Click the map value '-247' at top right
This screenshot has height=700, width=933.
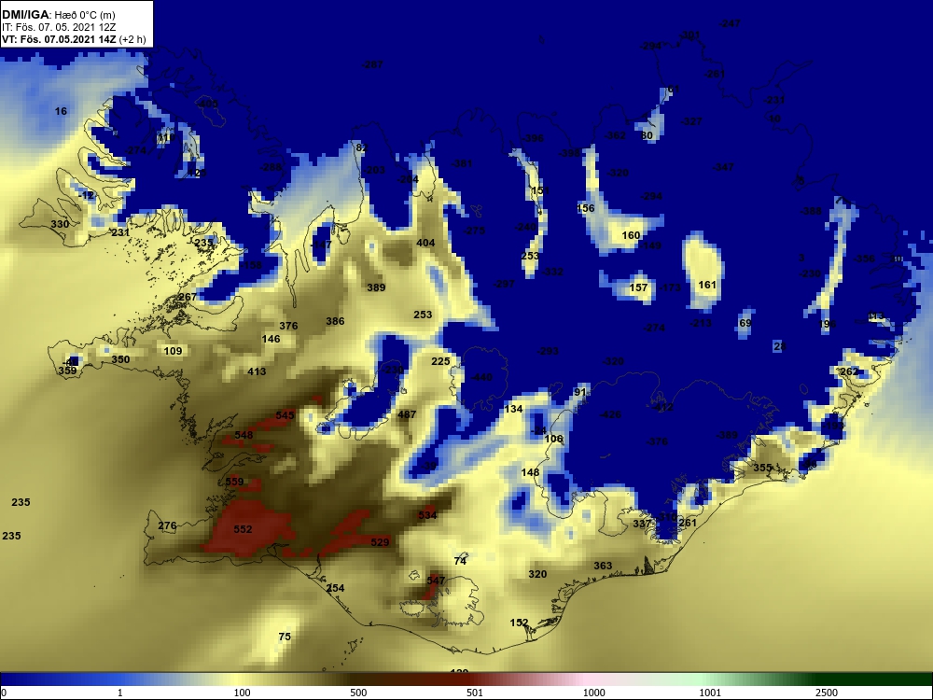click(x=730, y=23)
